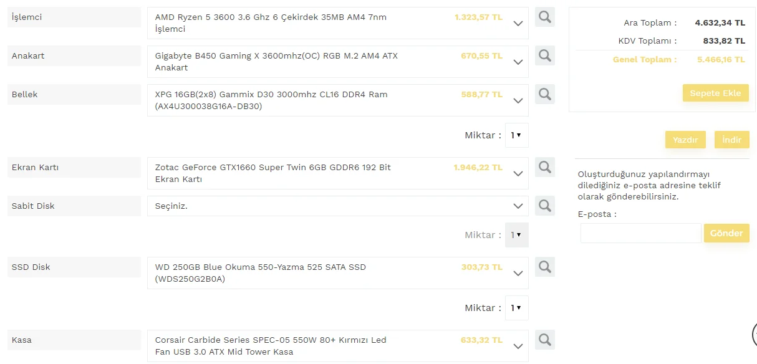
Task: Change Bellek quantity (Miktar) selector
Action: point(516,135)
